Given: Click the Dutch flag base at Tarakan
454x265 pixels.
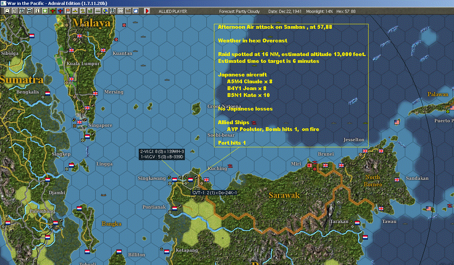Looking at the screenshot, I should 357,223.
